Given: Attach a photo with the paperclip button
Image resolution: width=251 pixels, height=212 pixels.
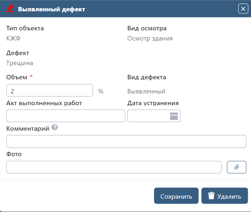Looking at the screenshot, I should [236, 167].
